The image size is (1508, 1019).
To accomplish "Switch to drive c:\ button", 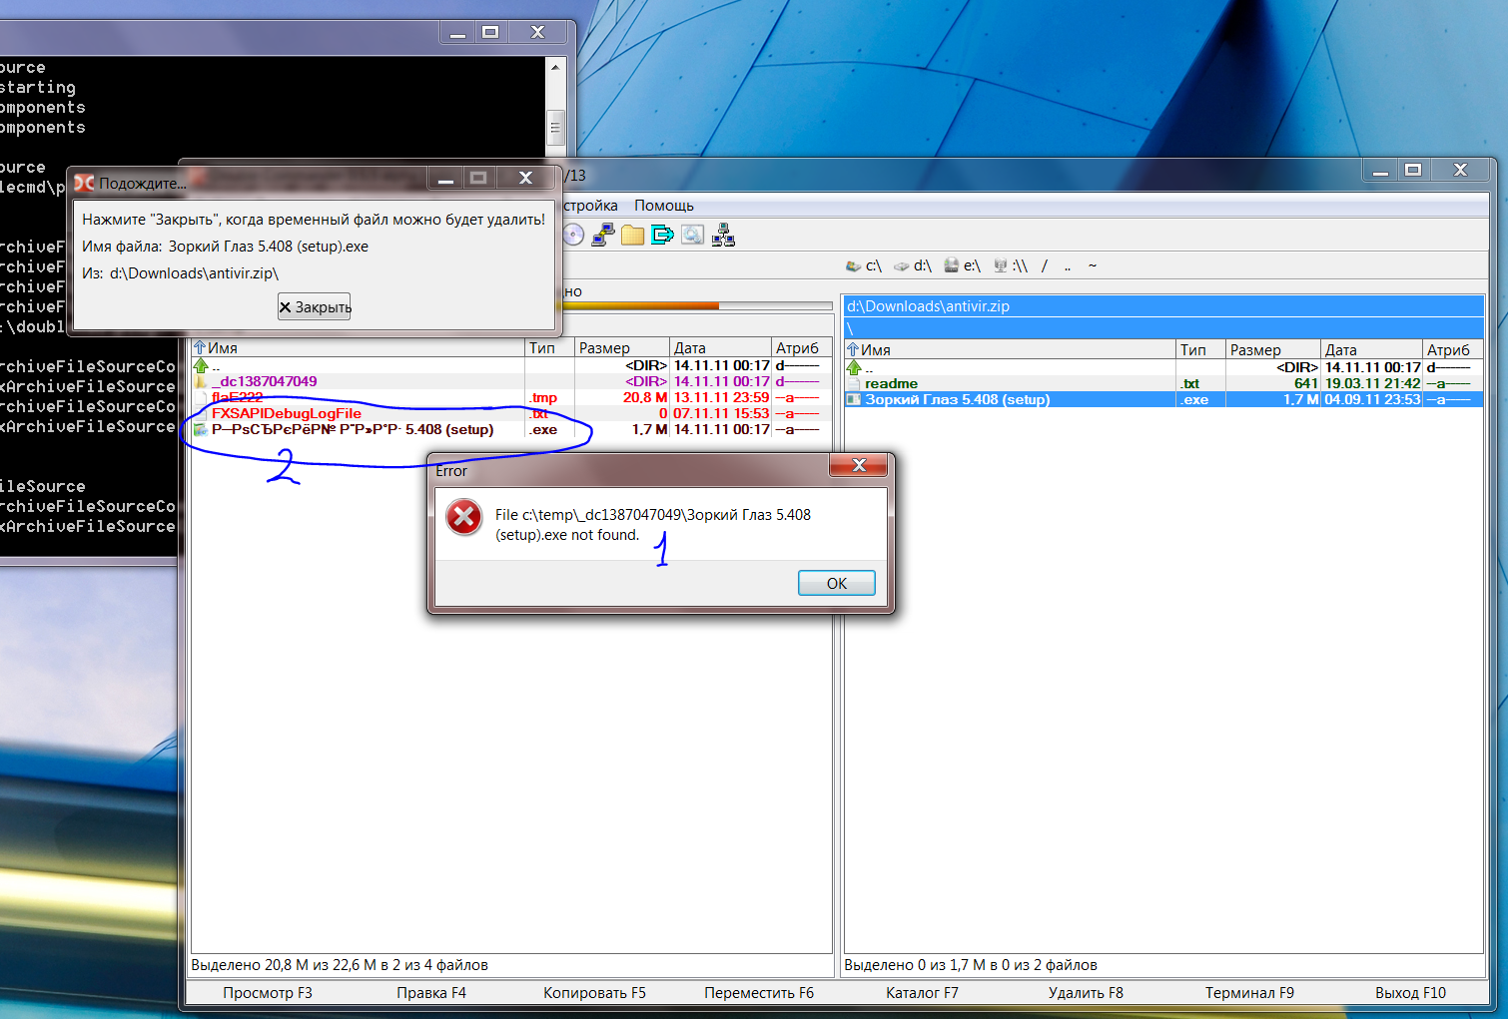I will click(x=864, y=266).
